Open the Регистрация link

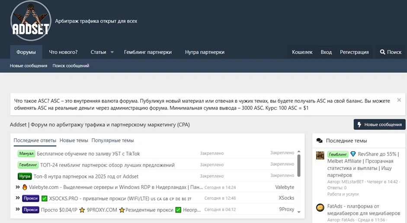pos(354,52)
